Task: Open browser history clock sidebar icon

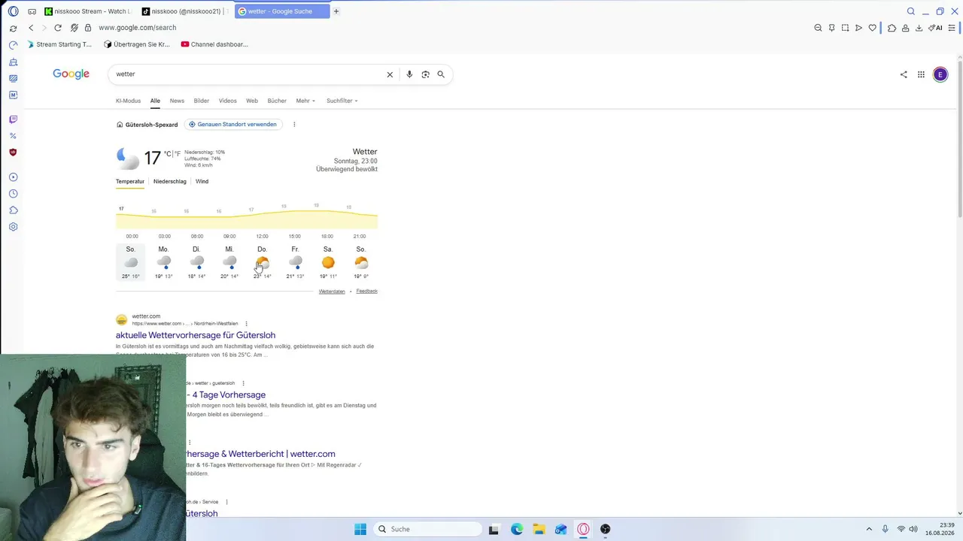Action: click(x=13, y=194)
